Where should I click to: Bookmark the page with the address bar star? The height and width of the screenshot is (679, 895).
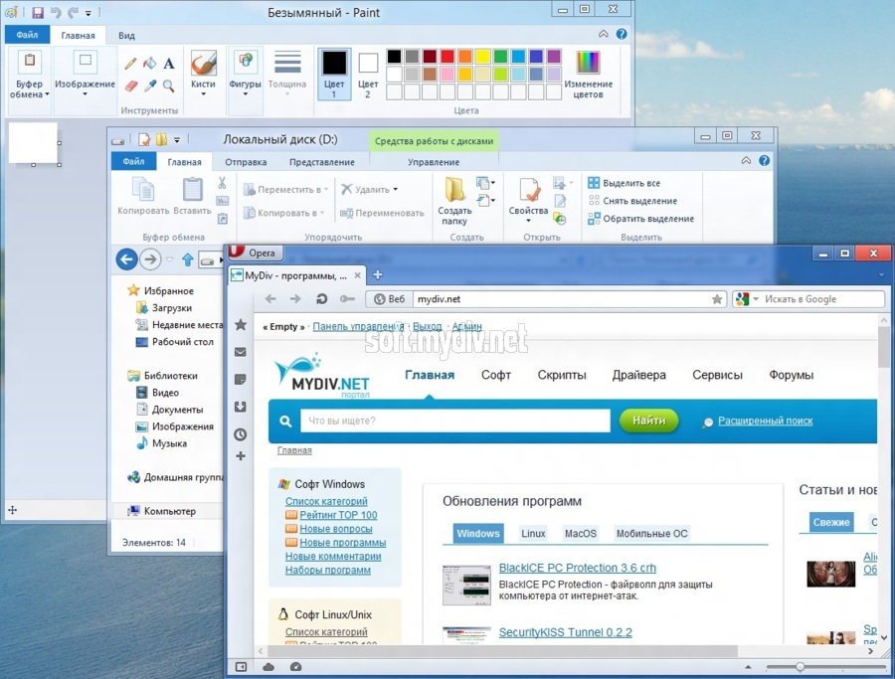pos(717,299)
